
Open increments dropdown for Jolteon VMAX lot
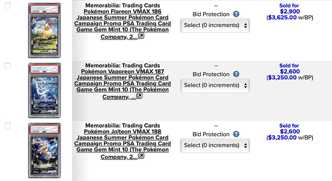pos(215,145)
